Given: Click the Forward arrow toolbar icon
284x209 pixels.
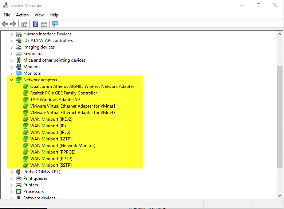Looking at the screenshot, I should [x=13, y=24].
